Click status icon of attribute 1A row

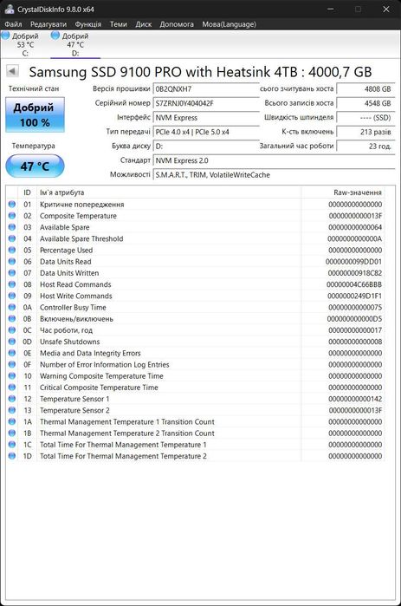(12, 421)
